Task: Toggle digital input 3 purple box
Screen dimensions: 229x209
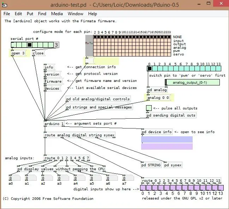Action: click(161, 188)
